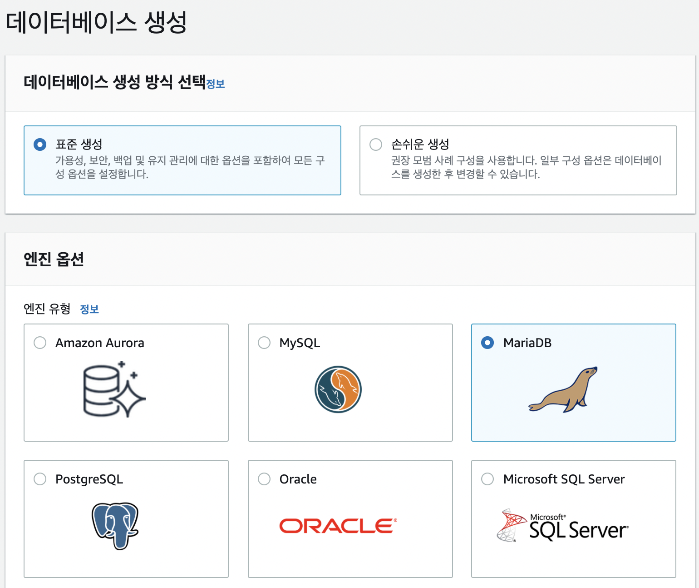Click the Amazon Aurora label
This screenshot has height=588, width=699.
tap(100, 343)
